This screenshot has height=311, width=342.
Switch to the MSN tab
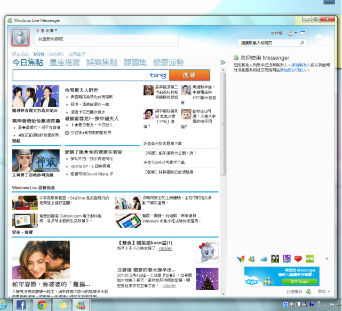(x=38, y=54)
